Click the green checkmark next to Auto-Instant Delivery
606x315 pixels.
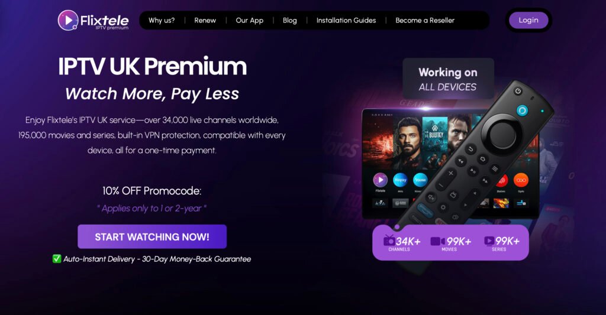pos(57,259)
